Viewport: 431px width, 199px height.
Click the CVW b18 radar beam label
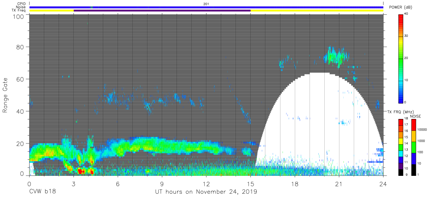click(x=42, y=192)
